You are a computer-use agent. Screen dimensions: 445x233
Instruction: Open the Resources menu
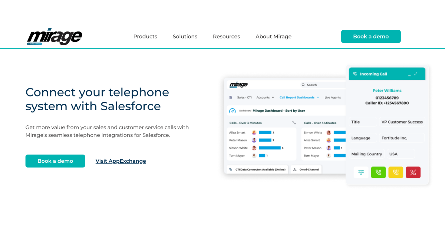(x=227, y=37)
